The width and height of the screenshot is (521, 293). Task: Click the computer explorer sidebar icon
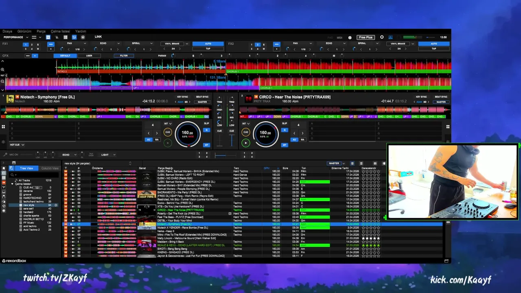4,192
